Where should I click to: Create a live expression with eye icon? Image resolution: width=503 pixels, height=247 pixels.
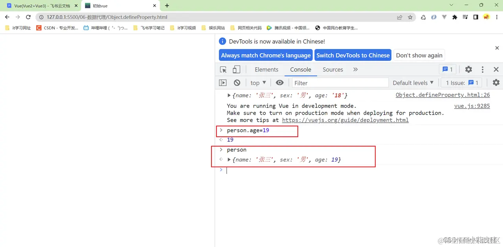point(279,83)
